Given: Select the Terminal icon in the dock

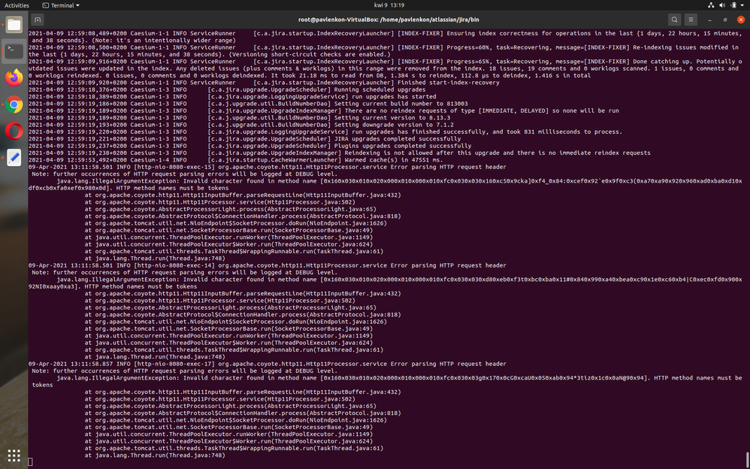Looking at the screenshot, I should 13,50.
